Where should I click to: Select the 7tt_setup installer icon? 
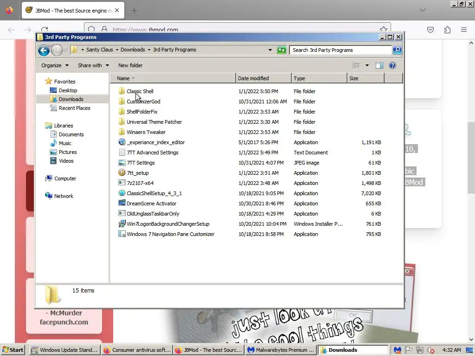pos(122,172)
